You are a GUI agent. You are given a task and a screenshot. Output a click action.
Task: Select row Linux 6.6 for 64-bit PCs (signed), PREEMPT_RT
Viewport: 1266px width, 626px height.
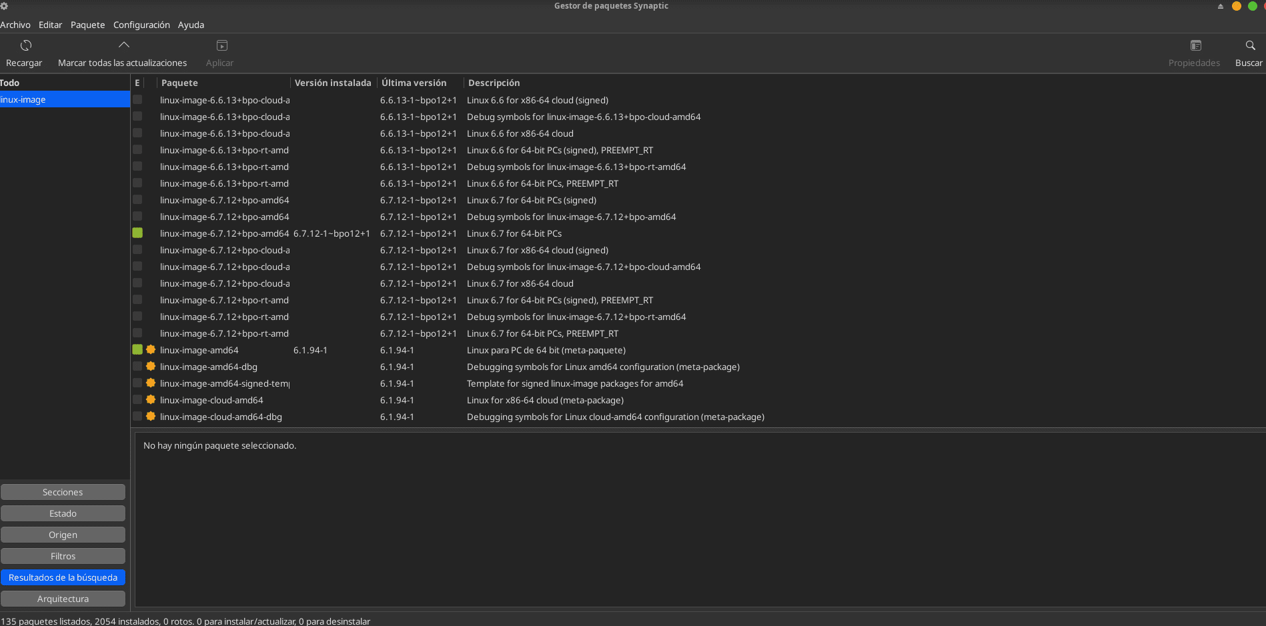(698, 150)
